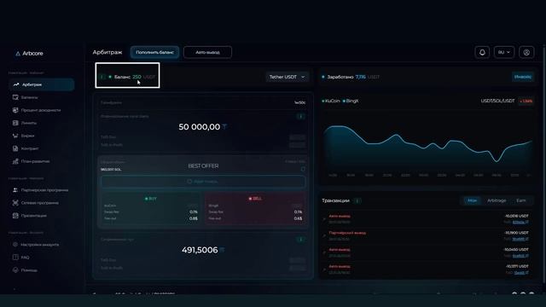Click the info icon next to Транзакции
The width and height of the screenshot is (546, 307).
point(357,200)
